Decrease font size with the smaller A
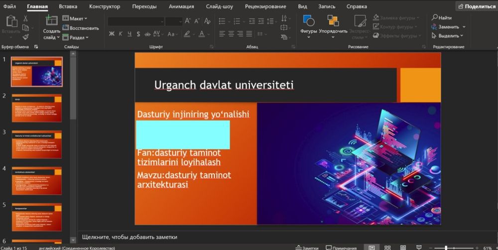Screen dimensions: 498x250 (x=197, y=21)
